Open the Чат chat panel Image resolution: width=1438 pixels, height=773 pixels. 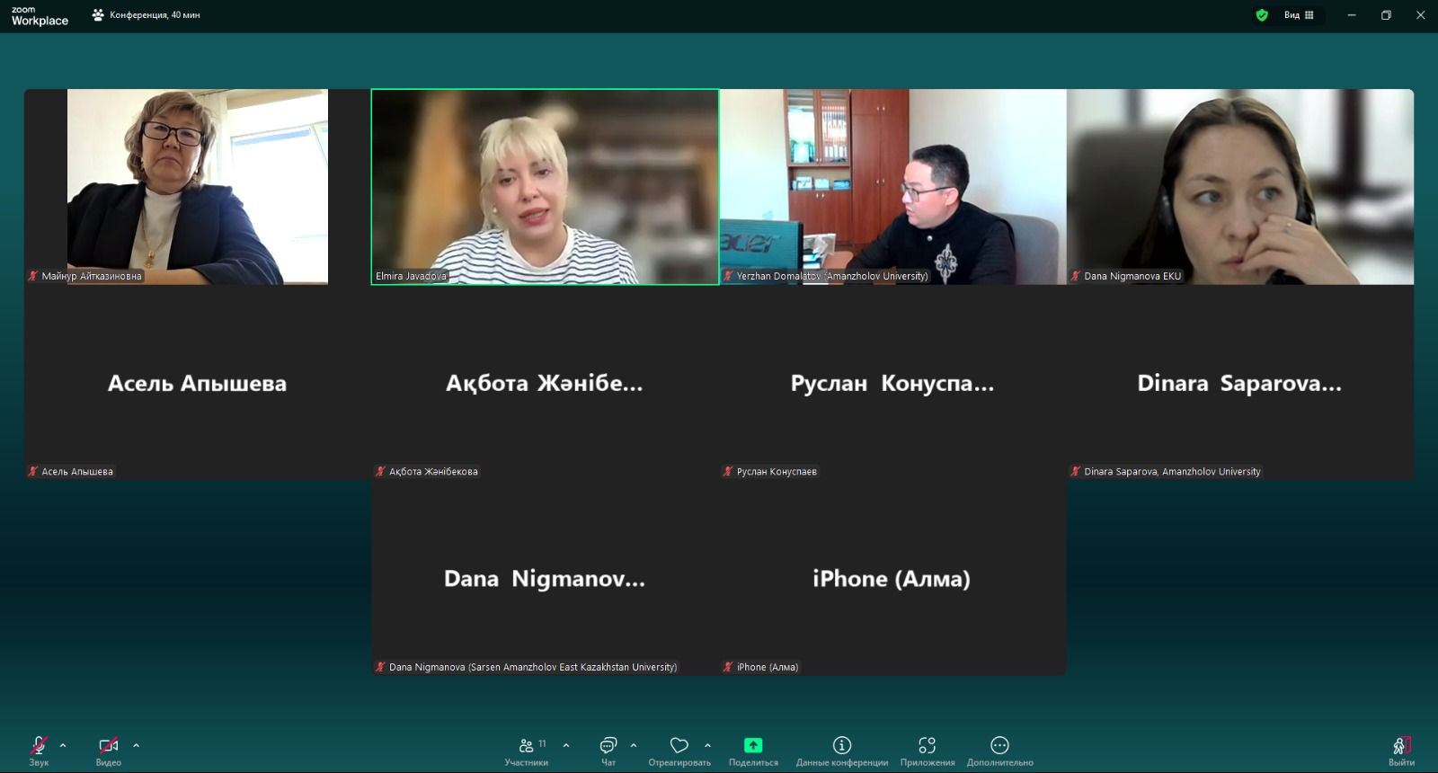pyautogui.click(x=608, y=750)
